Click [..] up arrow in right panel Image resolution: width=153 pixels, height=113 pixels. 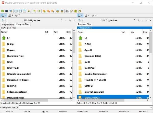tap(80, 38)
